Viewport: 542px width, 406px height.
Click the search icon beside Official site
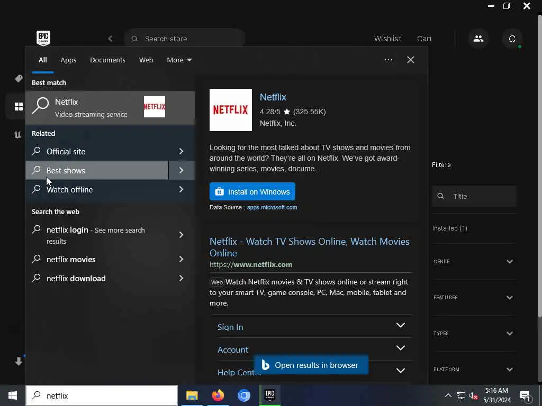click(x=37, y=151)
